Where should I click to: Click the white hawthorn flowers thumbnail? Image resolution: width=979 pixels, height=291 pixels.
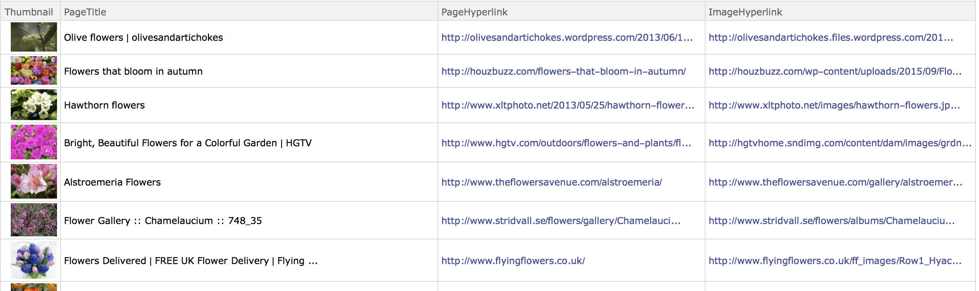click(34, 105)
